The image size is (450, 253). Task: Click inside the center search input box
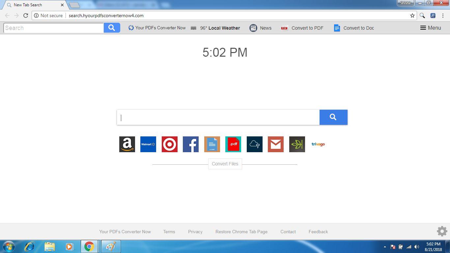click(217, 117)
